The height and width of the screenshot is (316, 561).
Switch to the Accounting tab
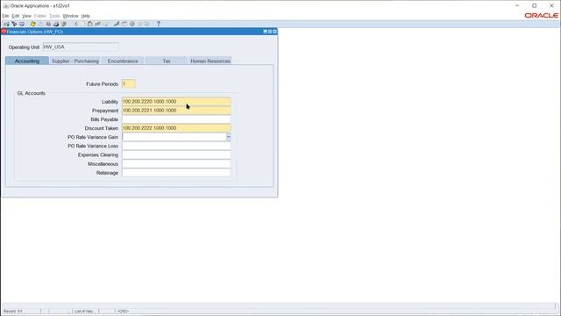point(27,61)
